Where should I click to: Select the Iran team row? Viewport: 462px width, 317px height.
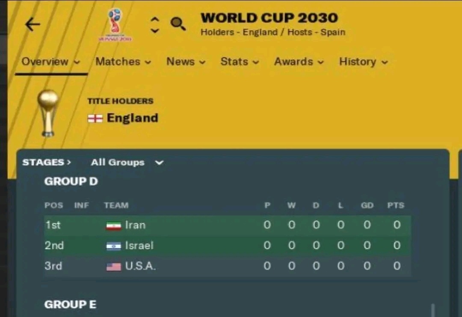coord(228,225)
